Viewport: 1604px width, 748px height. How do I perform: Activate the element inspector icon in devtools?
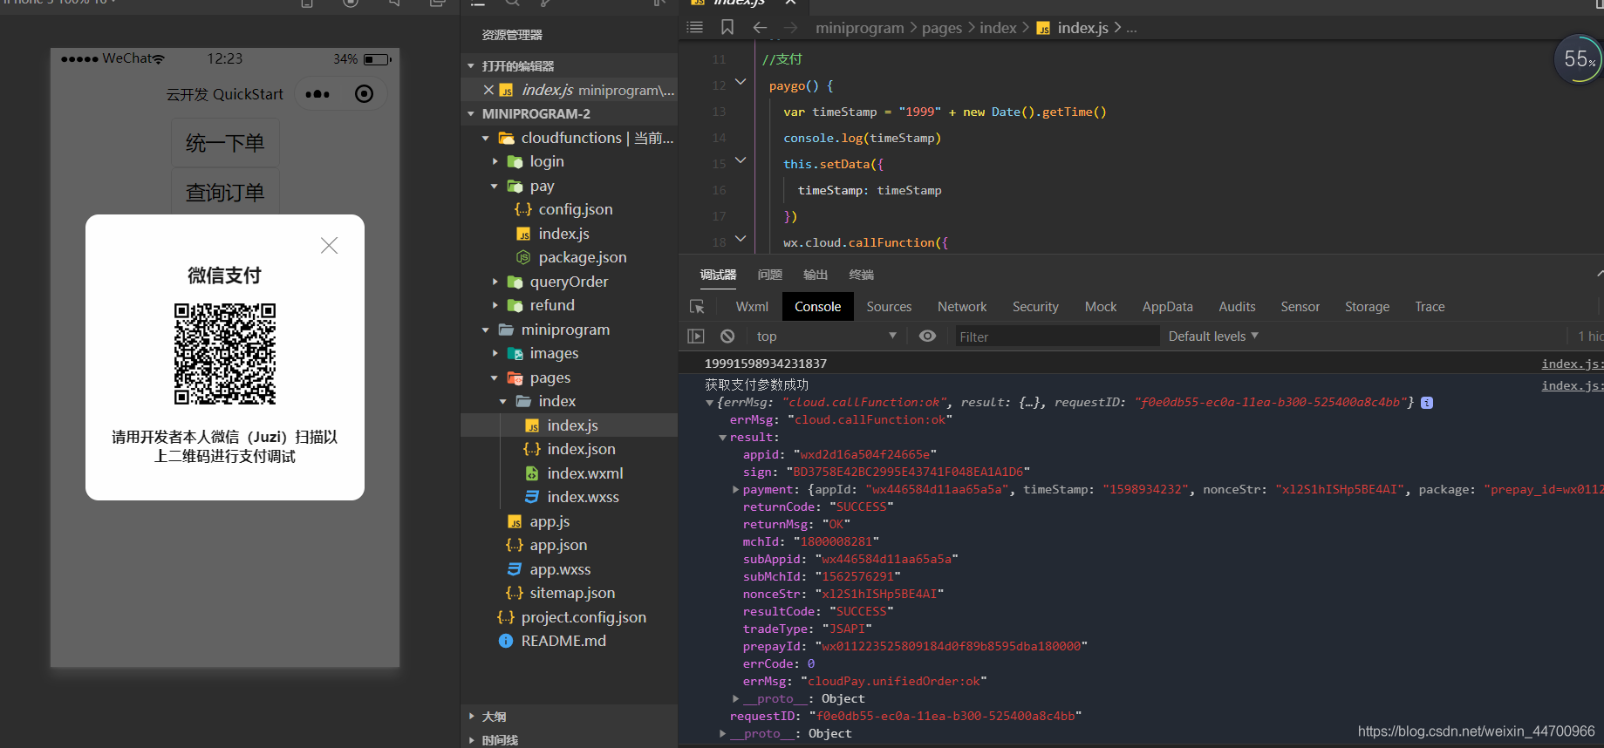[x=697, y=307]
